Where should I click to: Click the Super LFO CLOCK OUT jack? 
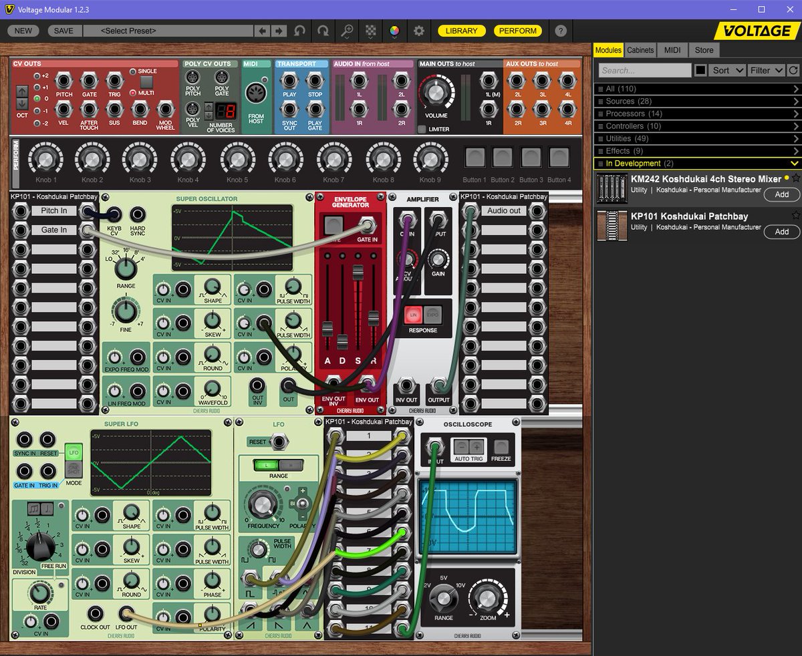click(x=95, y=613)
